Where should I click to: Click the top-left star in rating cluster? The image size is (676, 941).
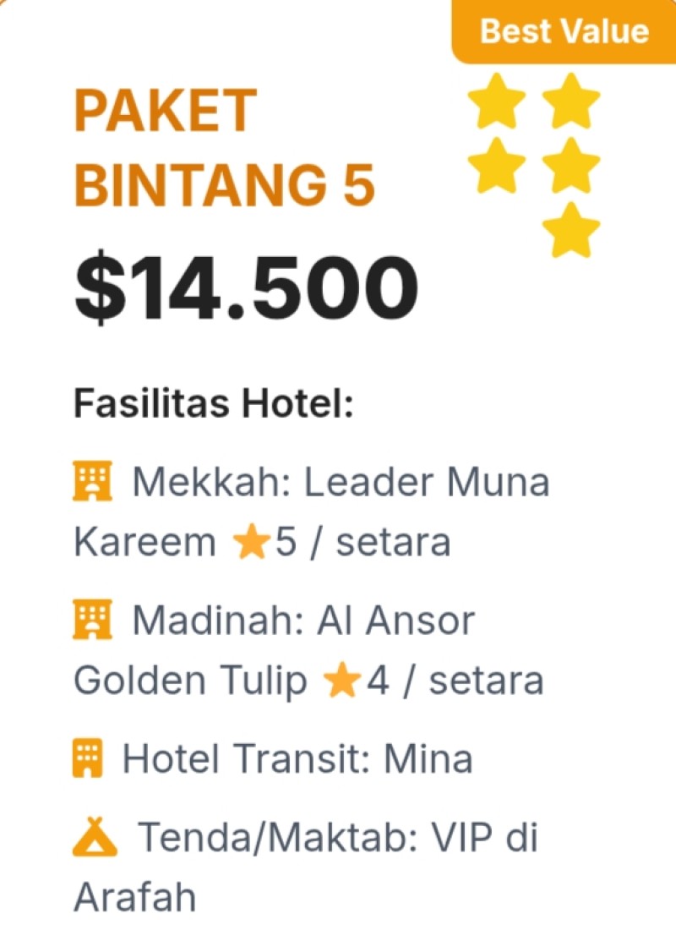[496, 101]
